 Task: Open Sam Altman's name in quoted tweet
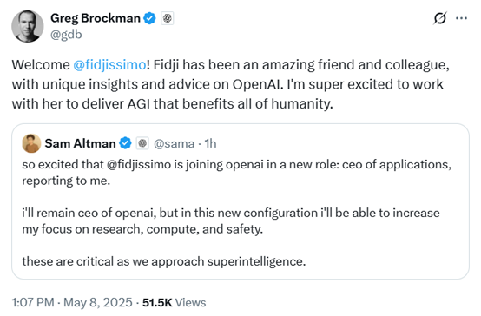[x=80, y=143]
